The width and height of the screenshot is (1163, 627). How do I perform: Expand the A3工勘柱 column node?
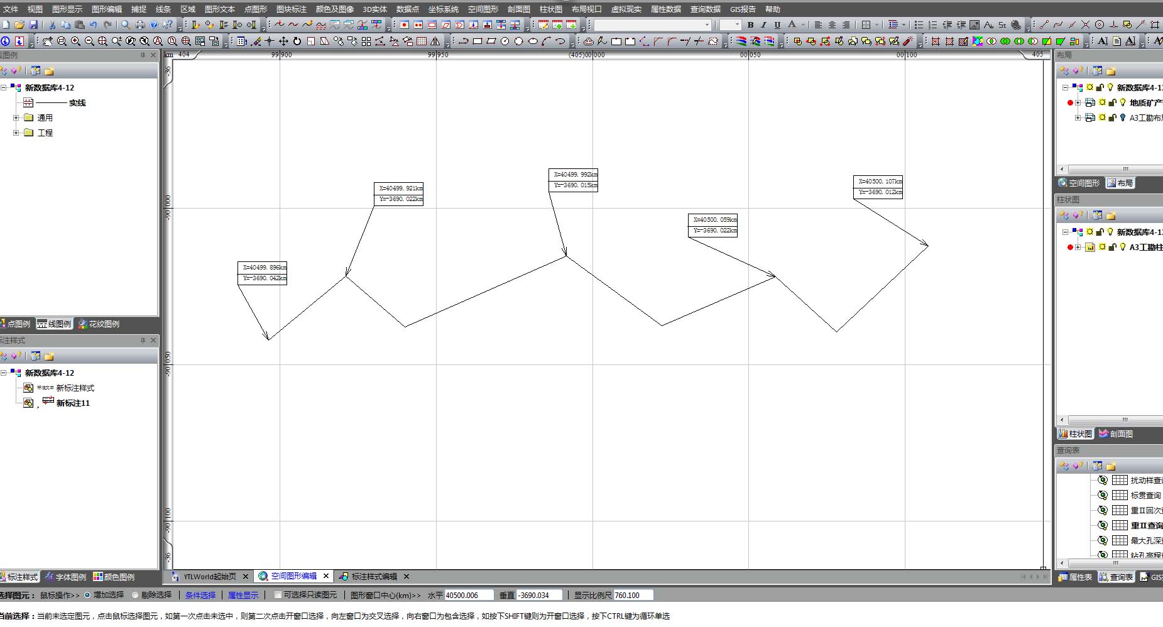[1078, 247]
